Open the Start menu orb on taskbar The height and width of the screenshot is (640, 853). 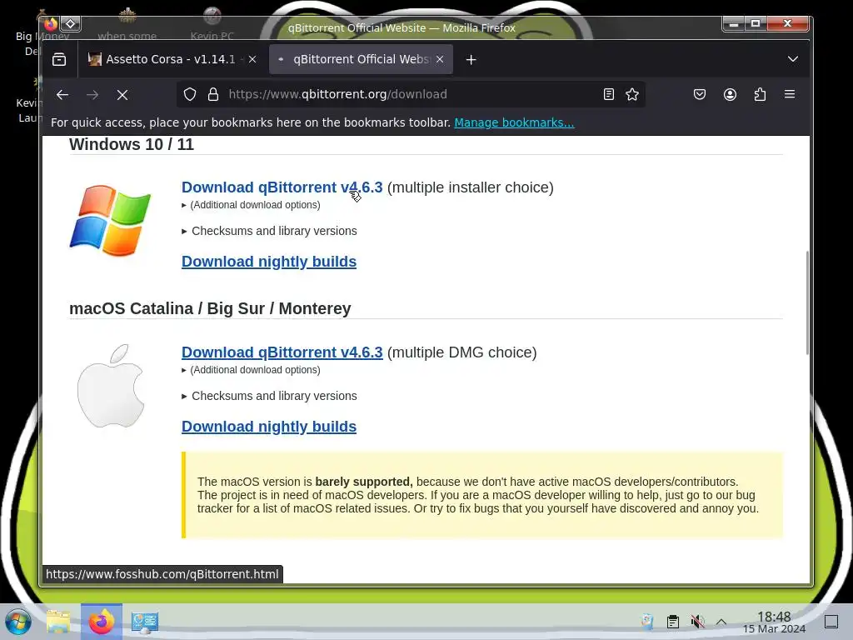[18, 622]
